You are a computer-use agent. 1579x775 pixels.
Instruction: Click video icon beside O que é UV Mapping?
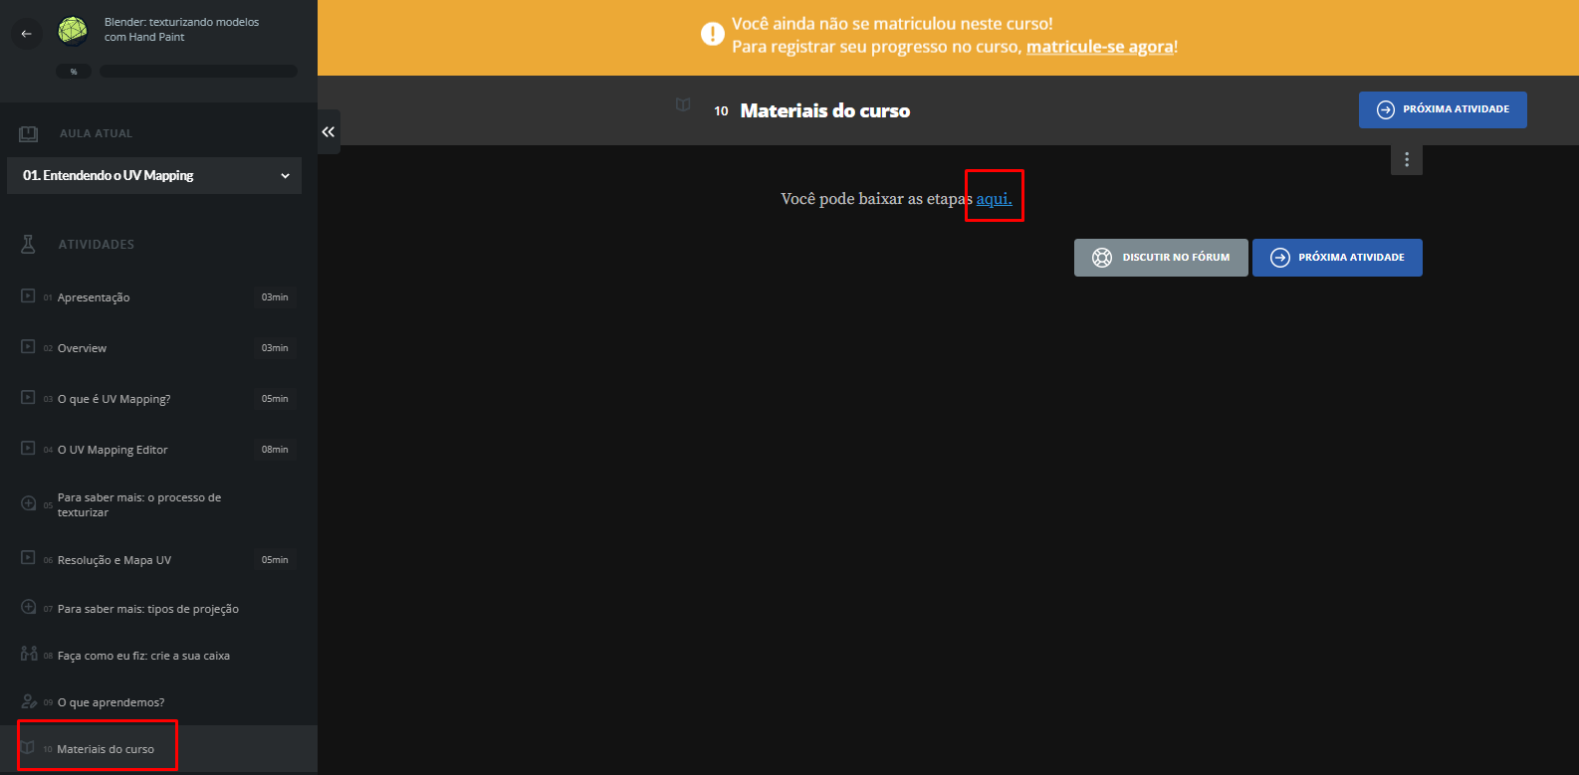click(x=28, y=397)
